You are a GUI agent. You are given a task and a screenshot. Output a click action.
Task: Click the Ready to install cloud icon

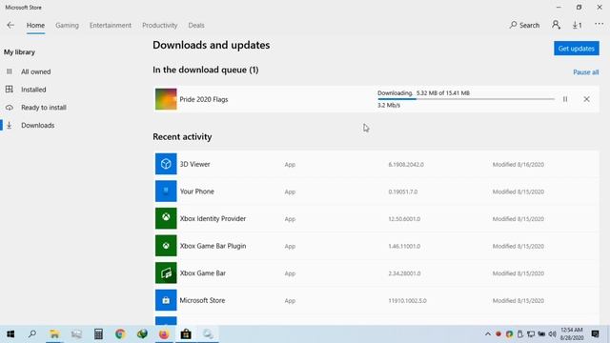[10, 108]
